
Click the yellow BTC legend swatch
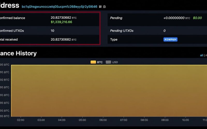[x=93, y=62]
